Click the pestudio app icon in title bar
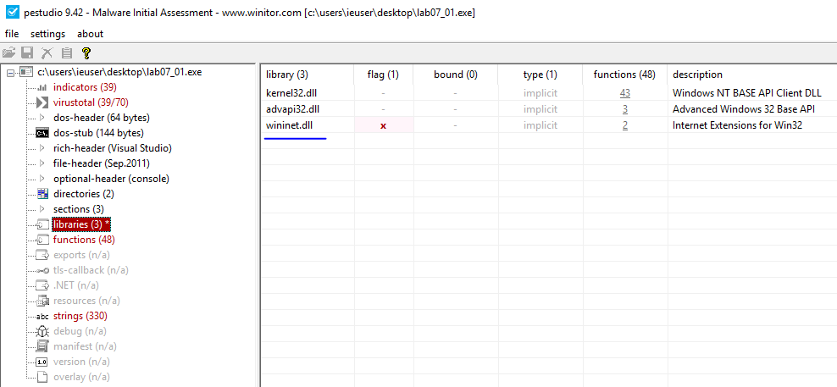 tap(12, 12)
